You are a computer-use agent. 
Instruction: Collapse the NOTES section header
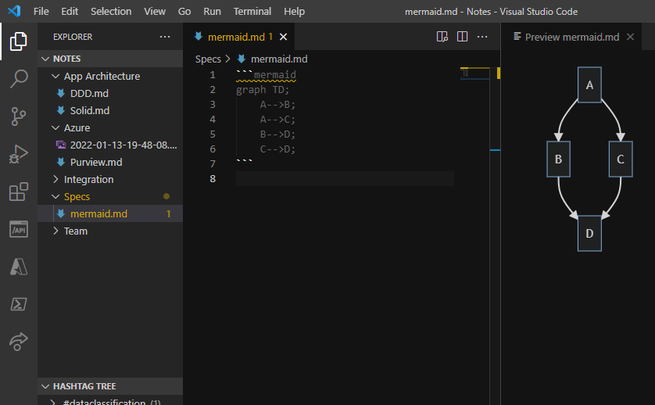click(x=110, y=59)
